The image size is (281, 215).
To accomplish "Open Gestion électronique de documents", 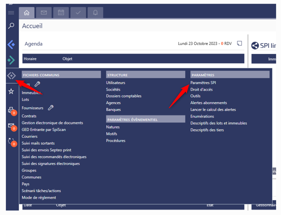I will tap(52, 123).
